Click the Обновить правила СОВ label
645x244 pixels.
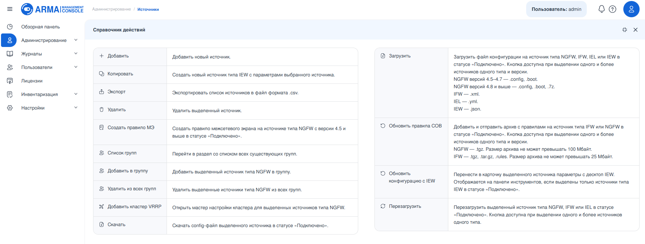[415, 126]
